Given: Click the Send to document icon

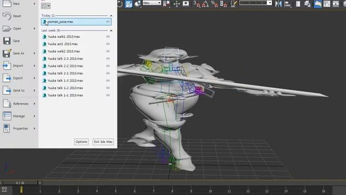Looking at the screenshot, I should (7, 90).
